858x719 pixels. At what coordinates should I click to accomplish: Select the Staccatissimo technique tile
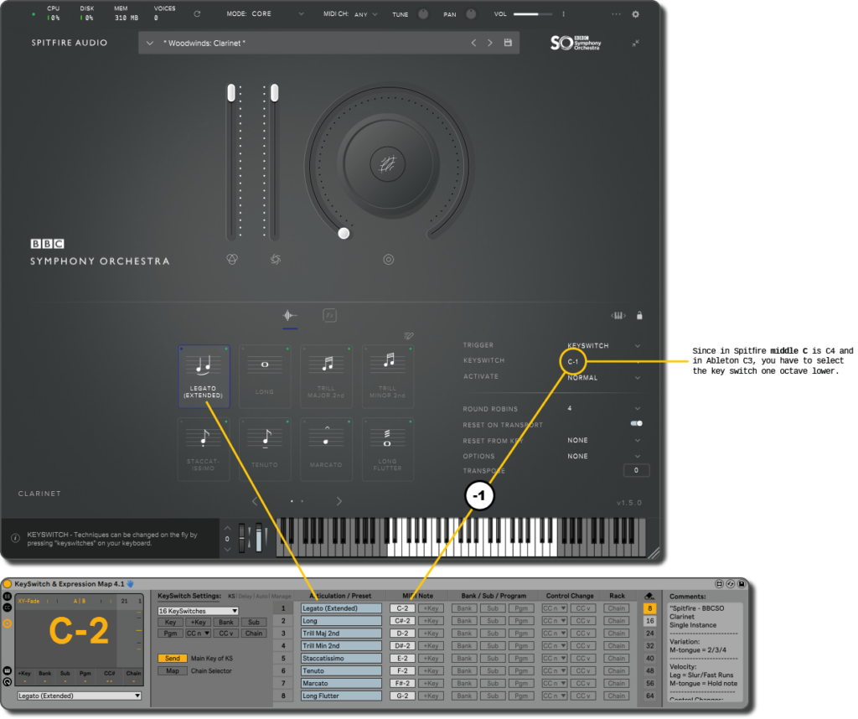[204, 450]
